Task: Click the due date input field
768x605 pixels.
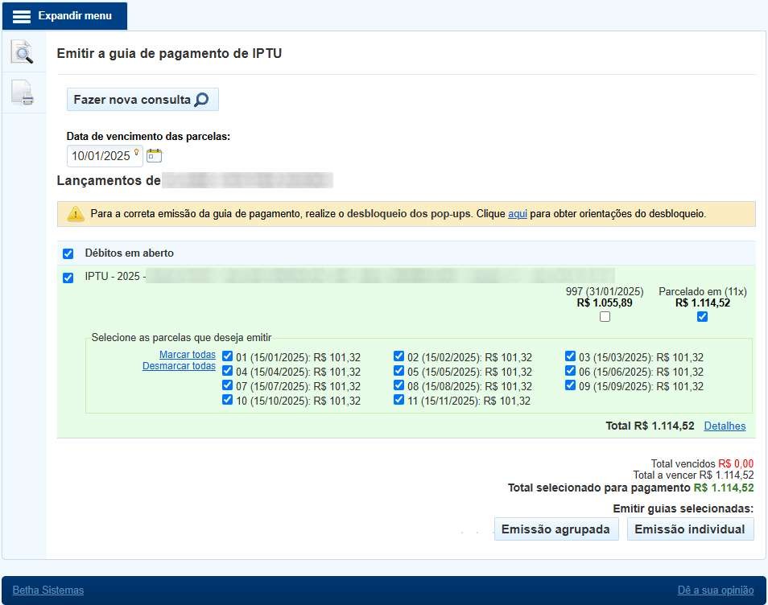Action: pos(101,156)
